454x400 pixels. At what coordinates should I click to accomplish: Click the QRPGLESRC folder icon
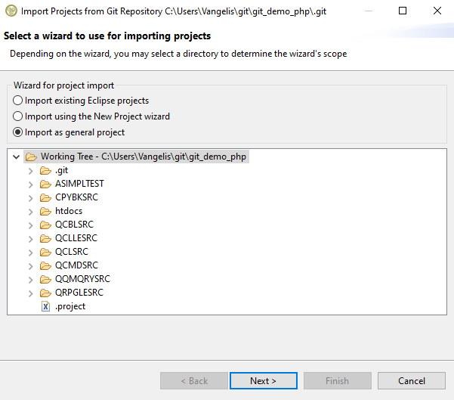pos(45,293)
